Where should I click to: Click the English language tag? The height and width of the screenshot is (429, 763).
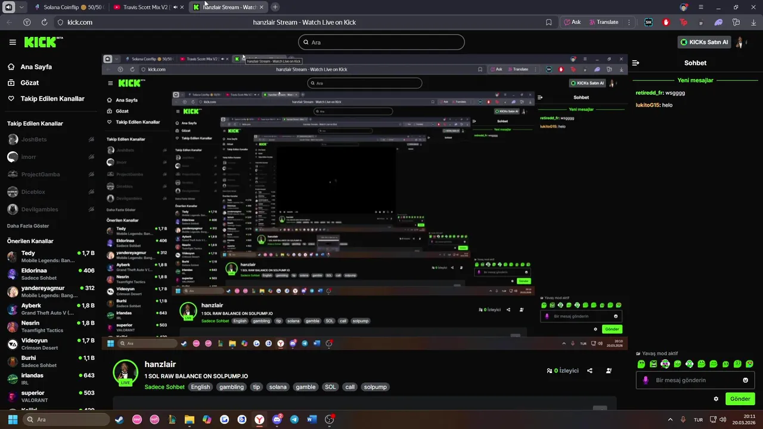coord(200,387)
